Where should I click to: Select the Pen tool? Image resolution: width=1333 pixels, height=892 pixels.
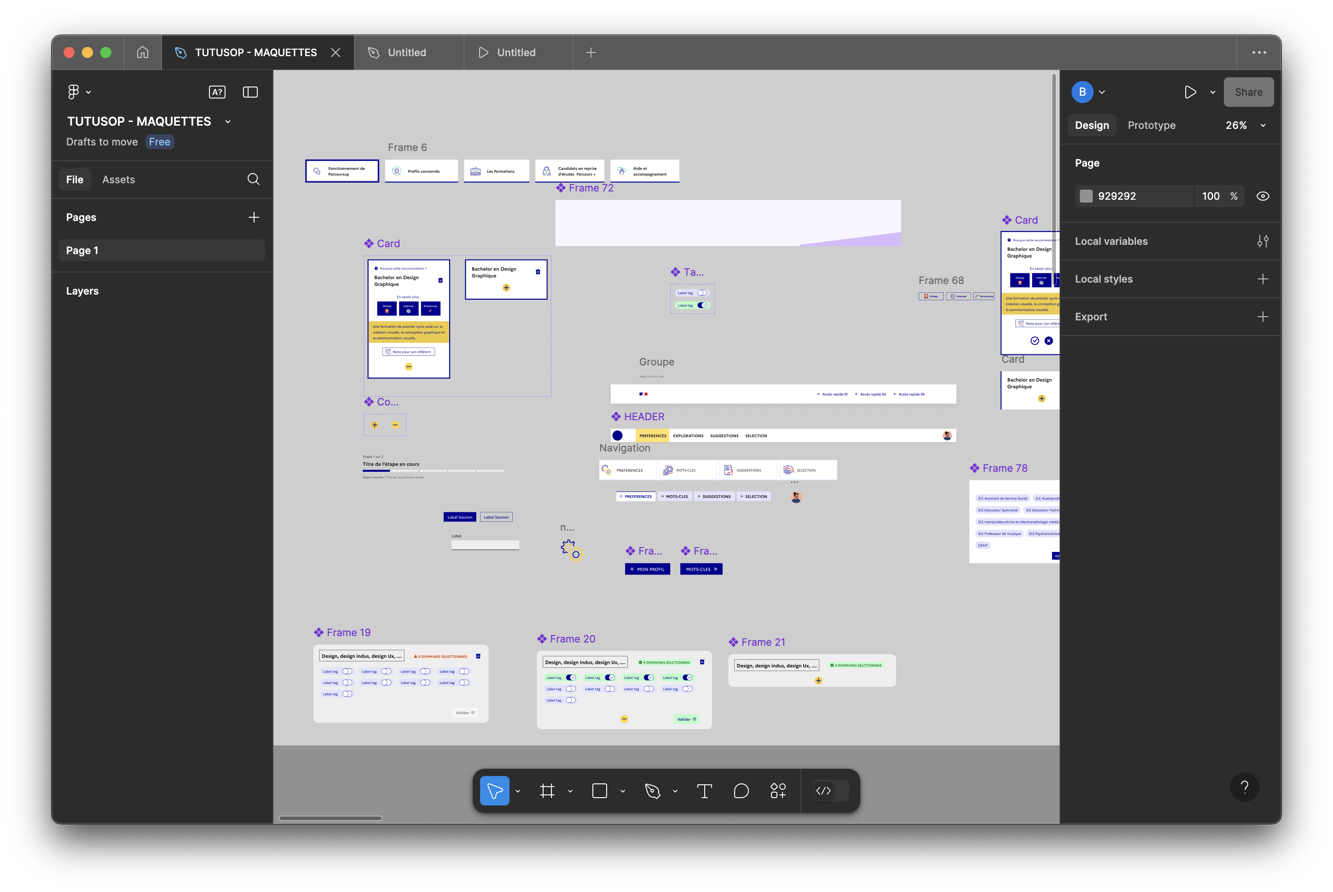(x=652, y=791)
